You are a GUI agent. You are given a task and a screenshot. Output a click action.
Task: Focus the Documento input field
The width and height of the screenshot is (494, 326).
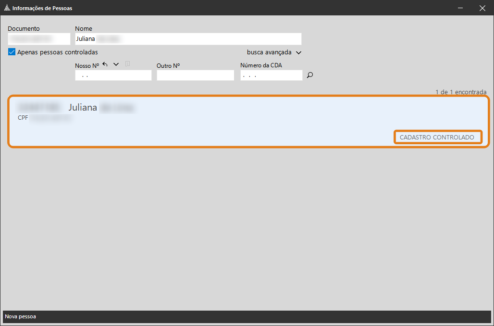pos(39,39)
